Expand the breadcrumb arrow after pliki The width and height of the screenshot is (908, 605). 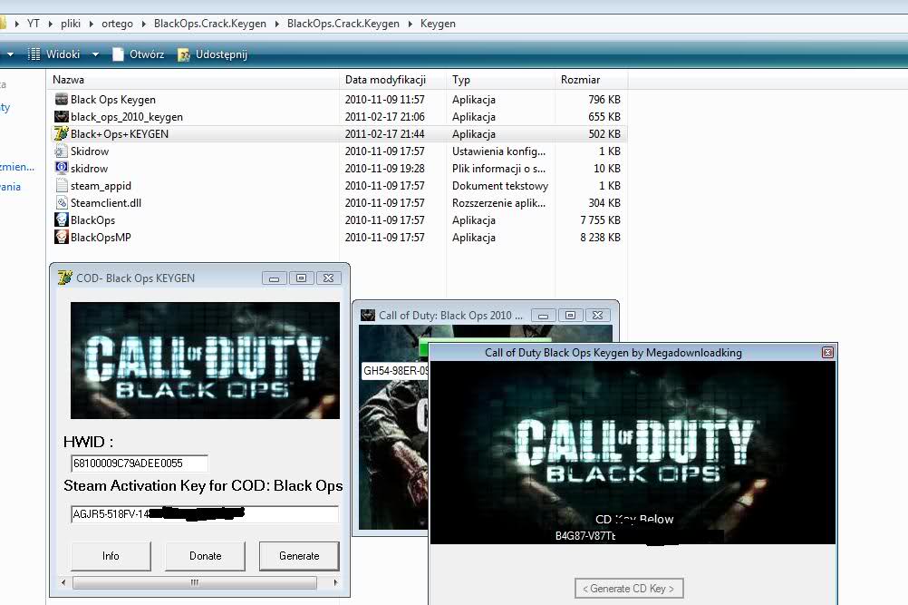[92, 24]
